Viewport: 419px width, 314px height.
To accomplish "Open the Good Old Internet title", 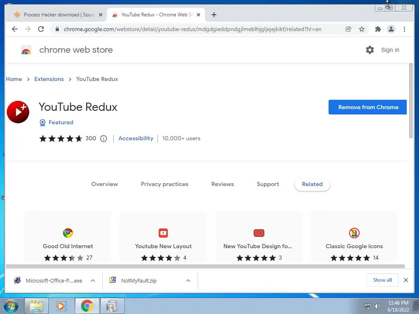I will click(x=68, y=246).
